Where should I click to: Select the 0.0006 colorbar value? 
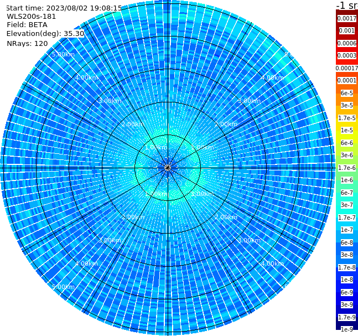(x=347, y=43)
